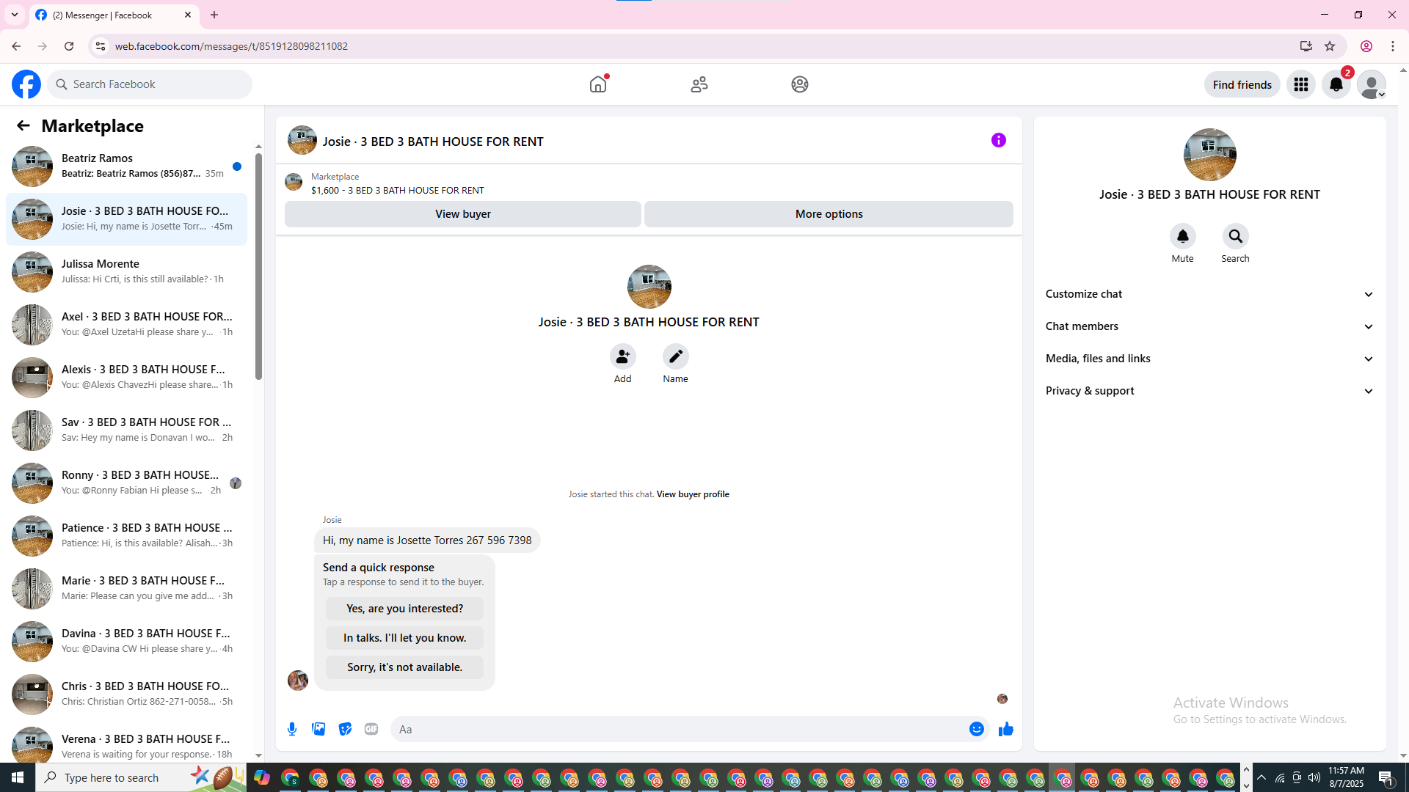Open emoji picker in message box
Screen dimensions: 1409x792
click(976, 729)
